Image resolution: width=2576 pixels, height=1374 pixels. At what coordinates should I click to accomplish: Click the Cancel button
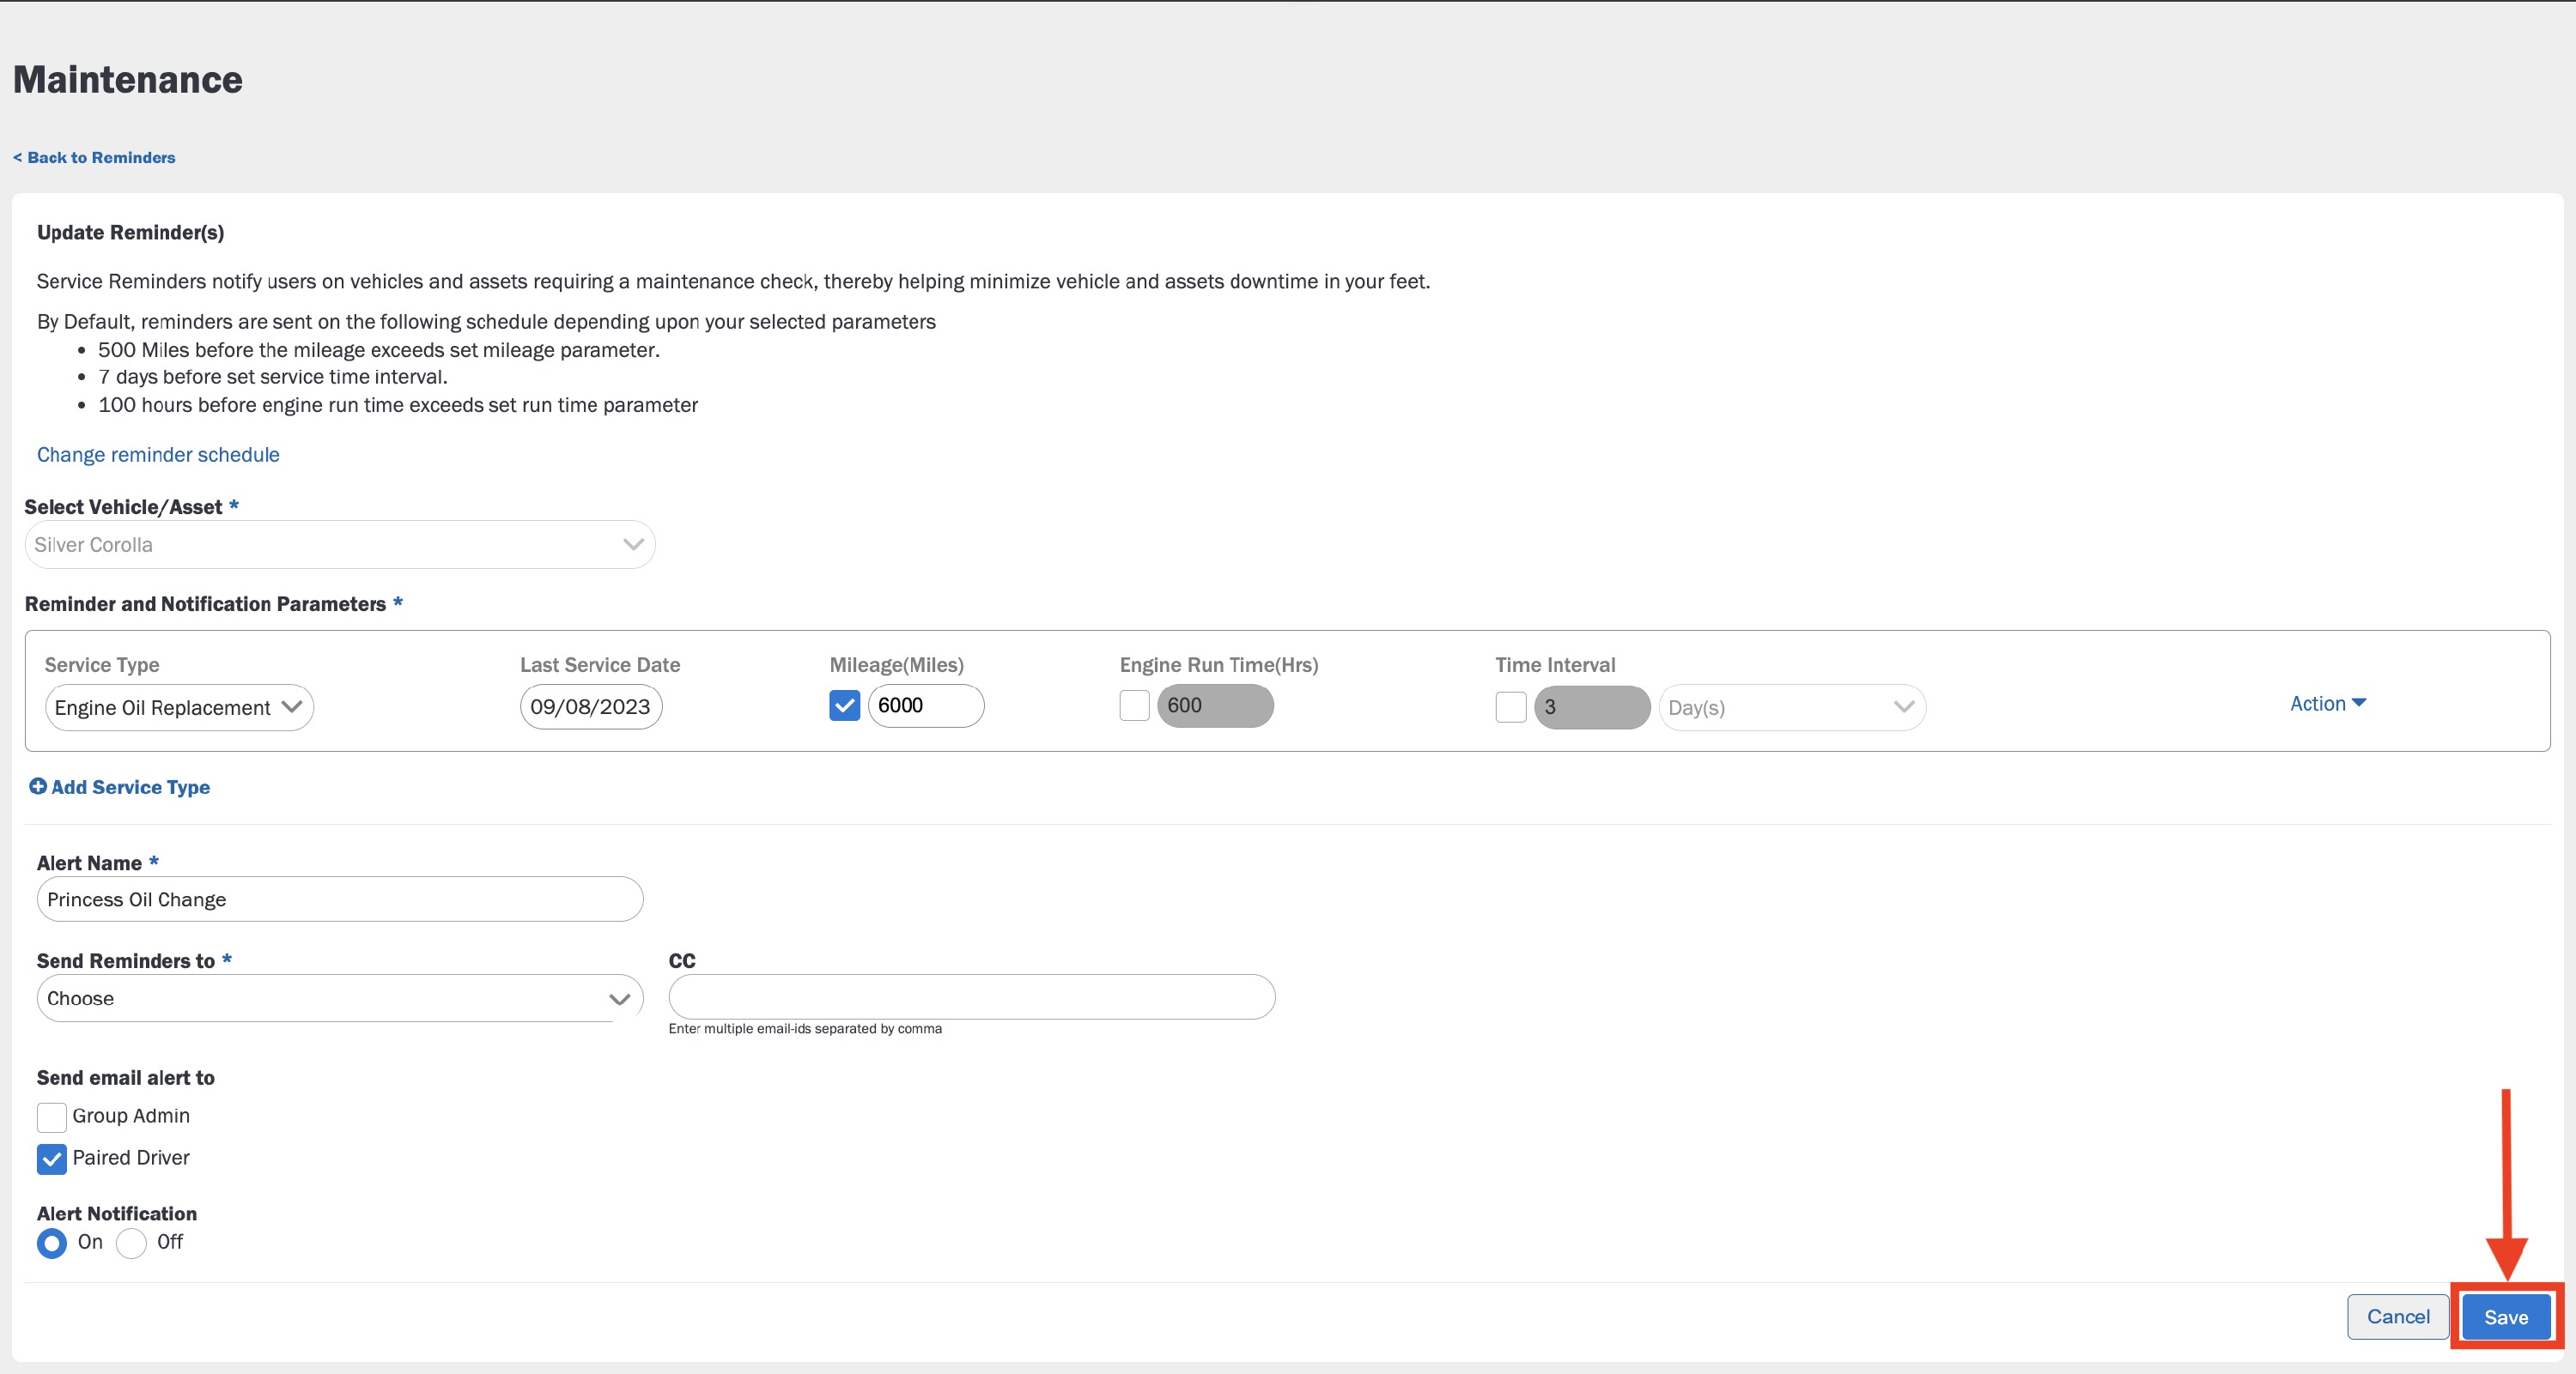click(x=2398, y=1317)
